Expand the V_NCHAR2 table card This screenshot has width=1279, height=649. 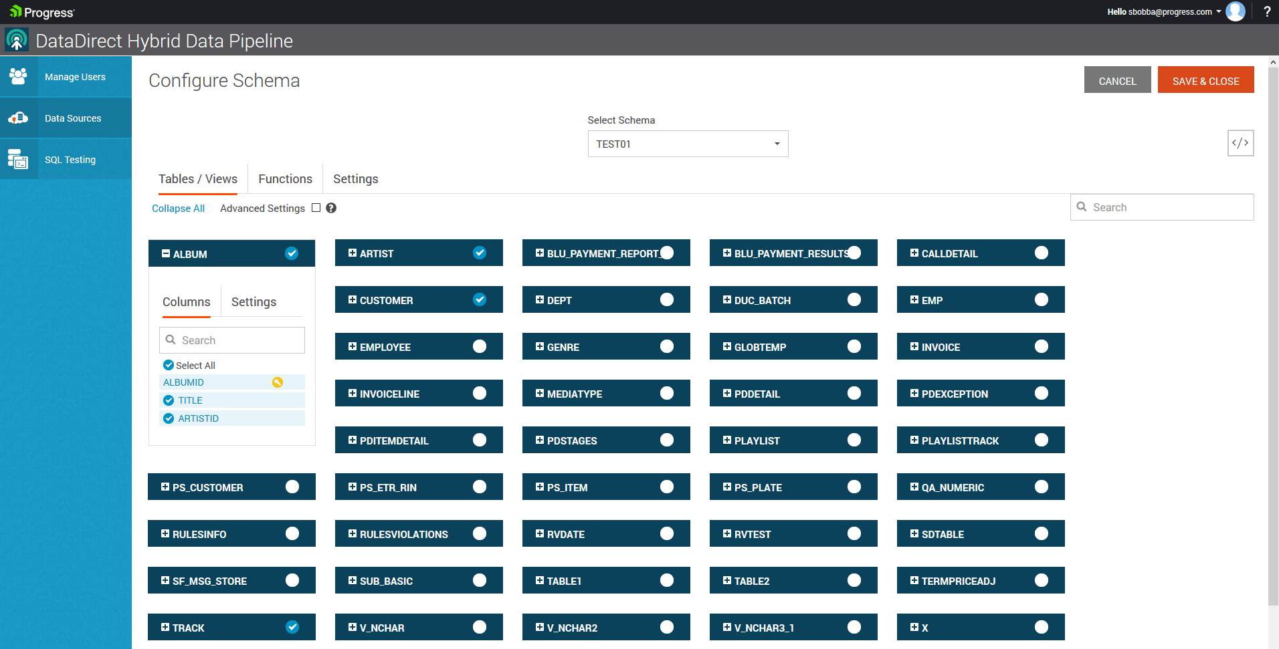point(540,627)
